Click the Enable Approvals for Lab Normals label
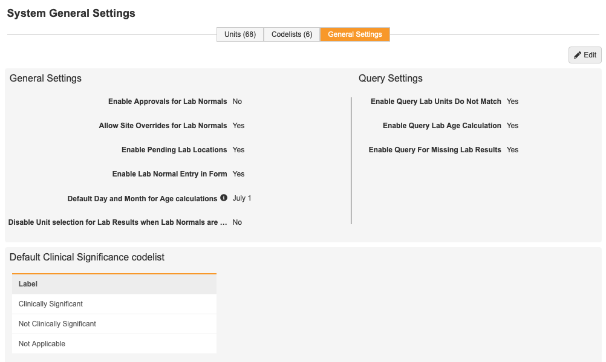 [168, 102]
